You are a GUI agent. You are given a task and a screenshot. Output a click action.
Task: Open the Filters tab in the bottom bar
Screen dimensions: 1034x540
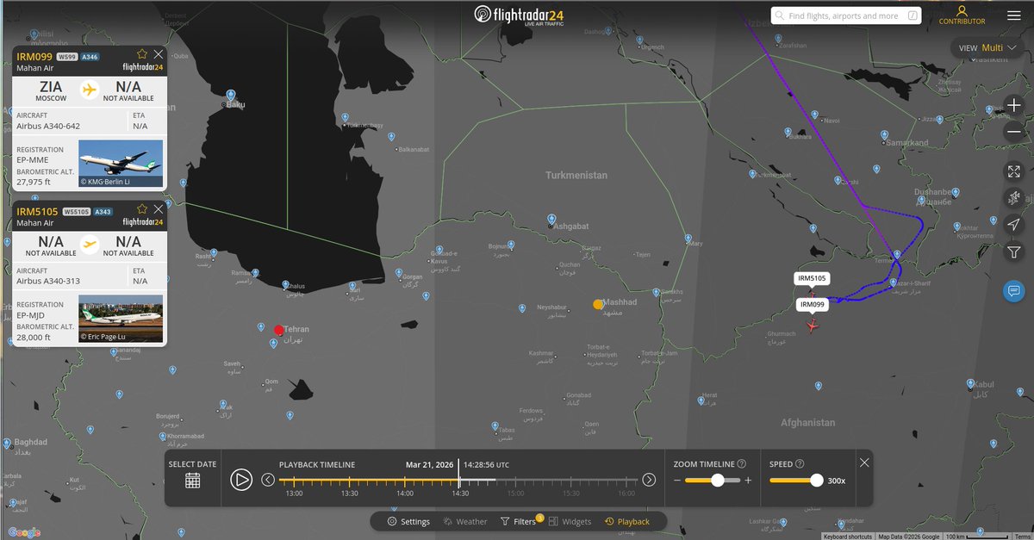pyautogui.click(x=520, y=521)
